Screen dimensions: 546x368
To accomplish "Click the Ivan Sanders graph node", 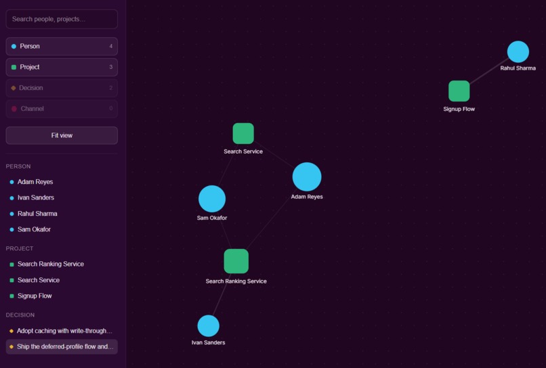I will (x=208, y=326).
